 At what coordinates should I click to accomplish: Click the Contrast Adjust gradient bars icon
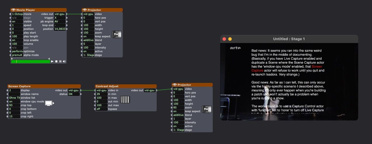[125, 100]
